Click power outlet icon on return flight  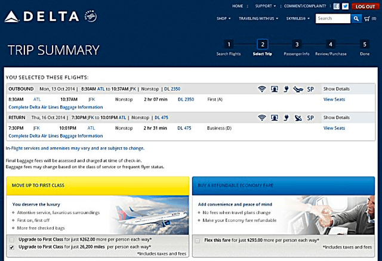(286, 118)
